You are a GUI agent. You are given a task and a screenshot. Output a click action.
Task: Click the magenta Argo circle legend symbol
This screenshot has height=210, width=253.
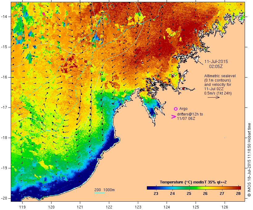tap(176, 109)
